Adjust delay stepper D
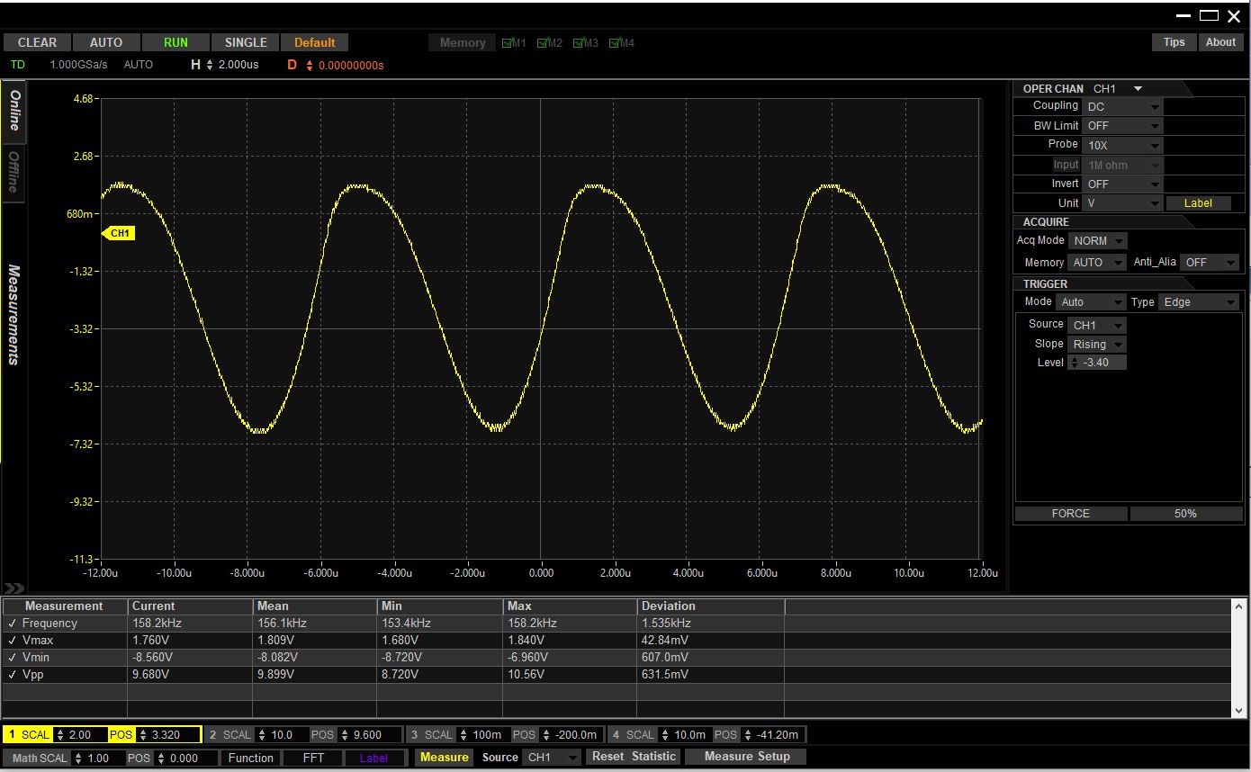 click(x=310, y=65)
